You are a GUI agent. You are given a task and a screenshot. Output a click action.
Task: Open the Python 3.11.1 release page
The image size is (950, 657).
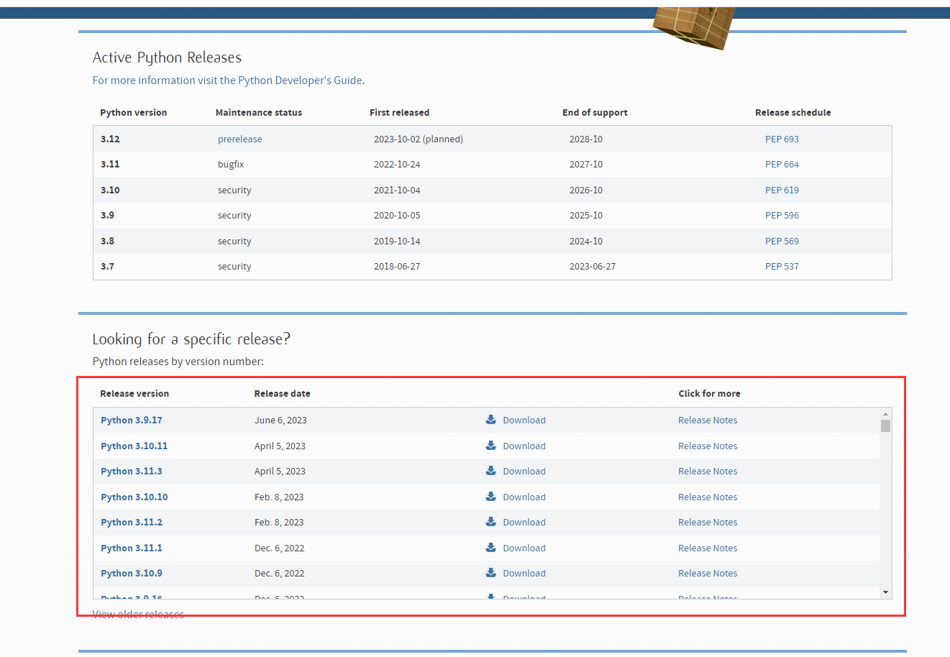tap(132, 548)
